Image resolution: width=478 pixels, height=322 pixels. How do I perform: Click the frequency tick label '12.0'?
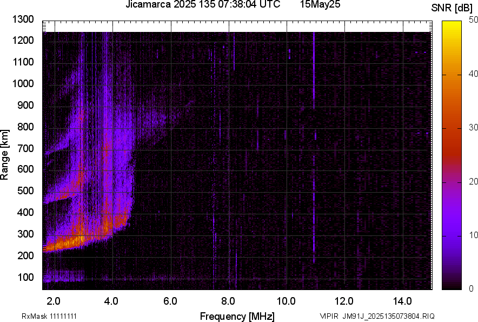344,301
